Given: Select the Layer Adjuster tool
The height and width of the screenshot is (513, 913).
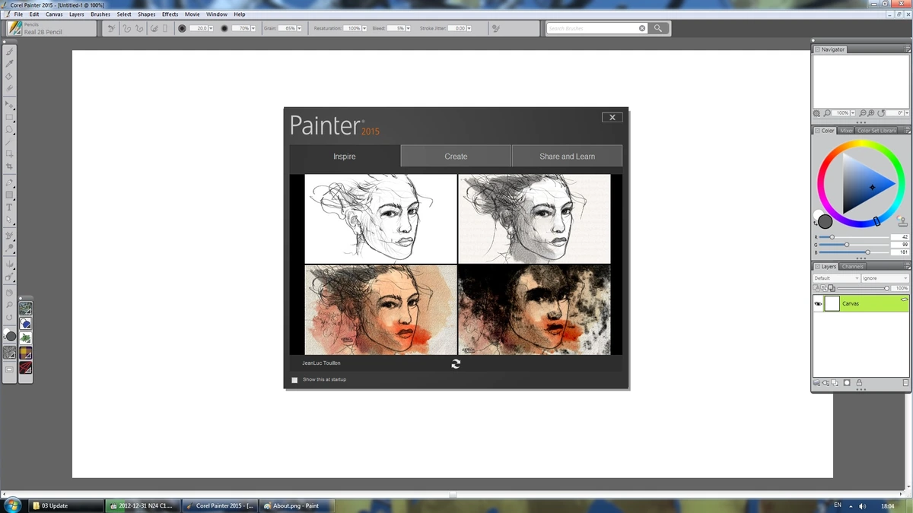Looking at the screenshot, I should click(x=10, y=104).
